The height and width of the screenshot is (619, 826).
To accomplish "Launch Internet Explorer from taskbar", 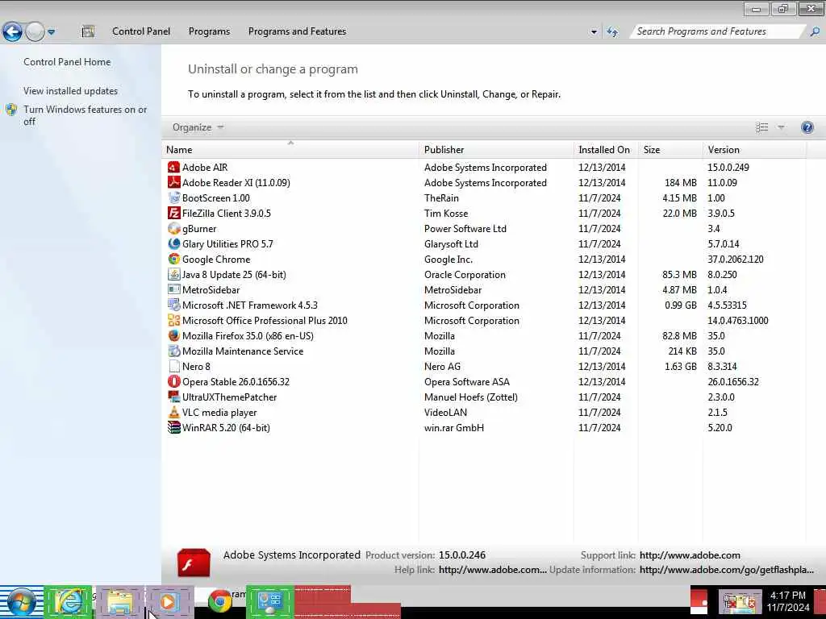I will (x=68, y=601).
